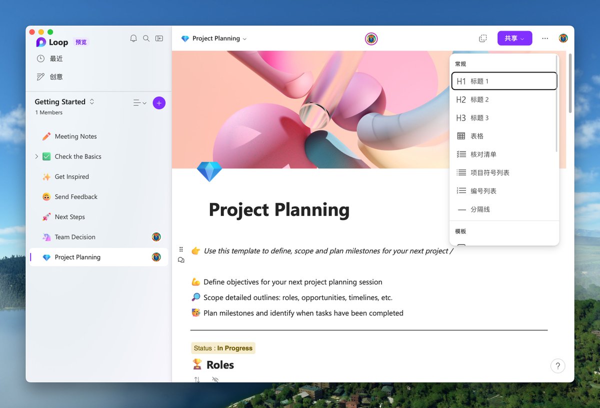Collapse the sidebar using the panel icon
This screenshot has width=600, height=408.
[159, 38]
